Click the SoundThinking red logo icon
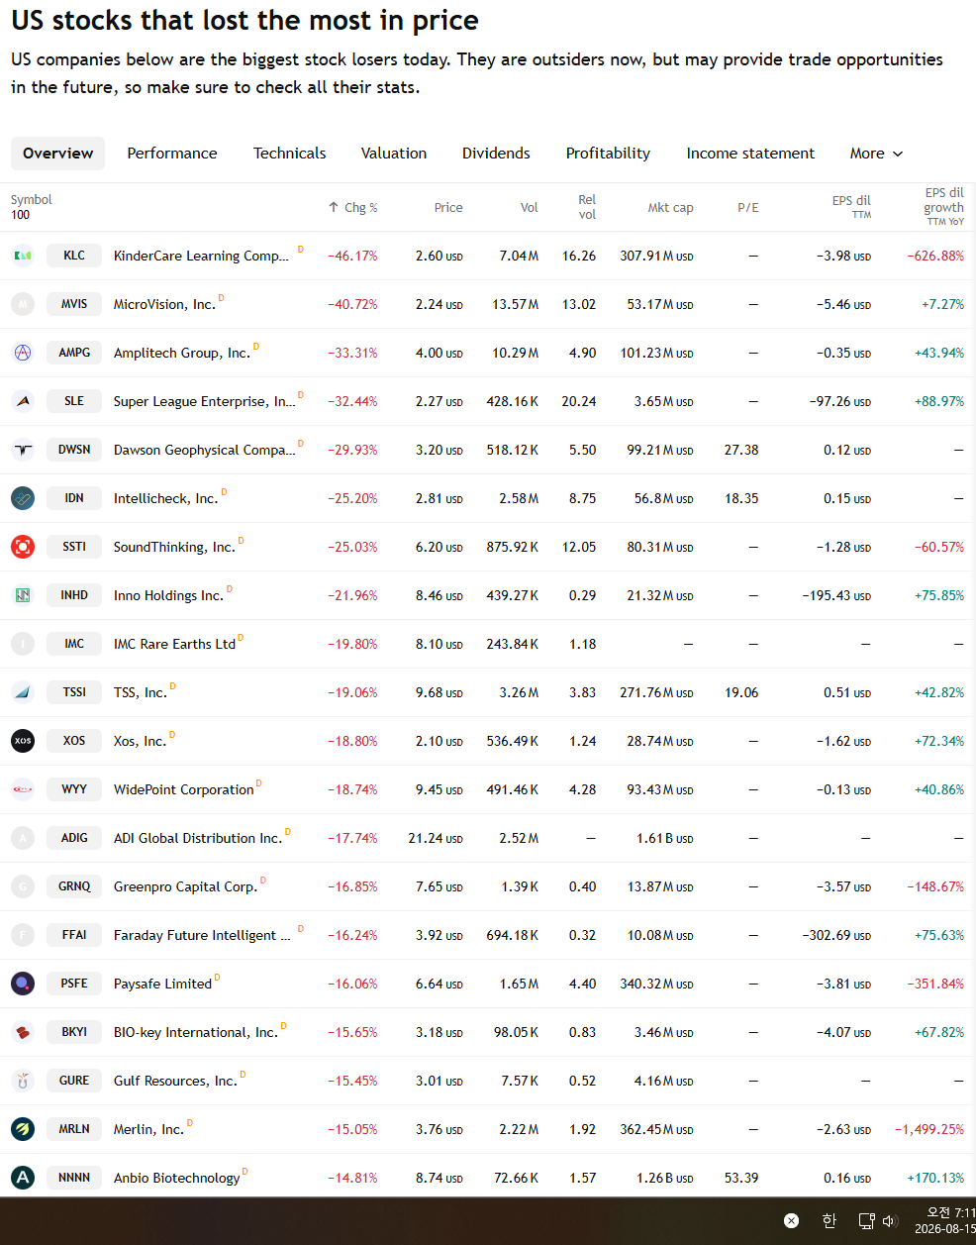The height and width of the screenshot is (1245, 976). 23,547
